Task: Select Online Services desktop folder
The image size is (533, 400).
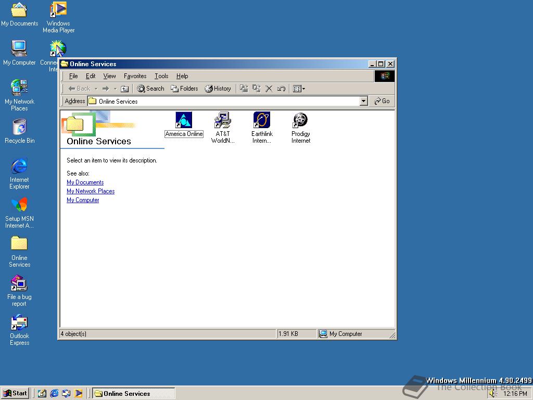Action: click(x=19, y=252)
